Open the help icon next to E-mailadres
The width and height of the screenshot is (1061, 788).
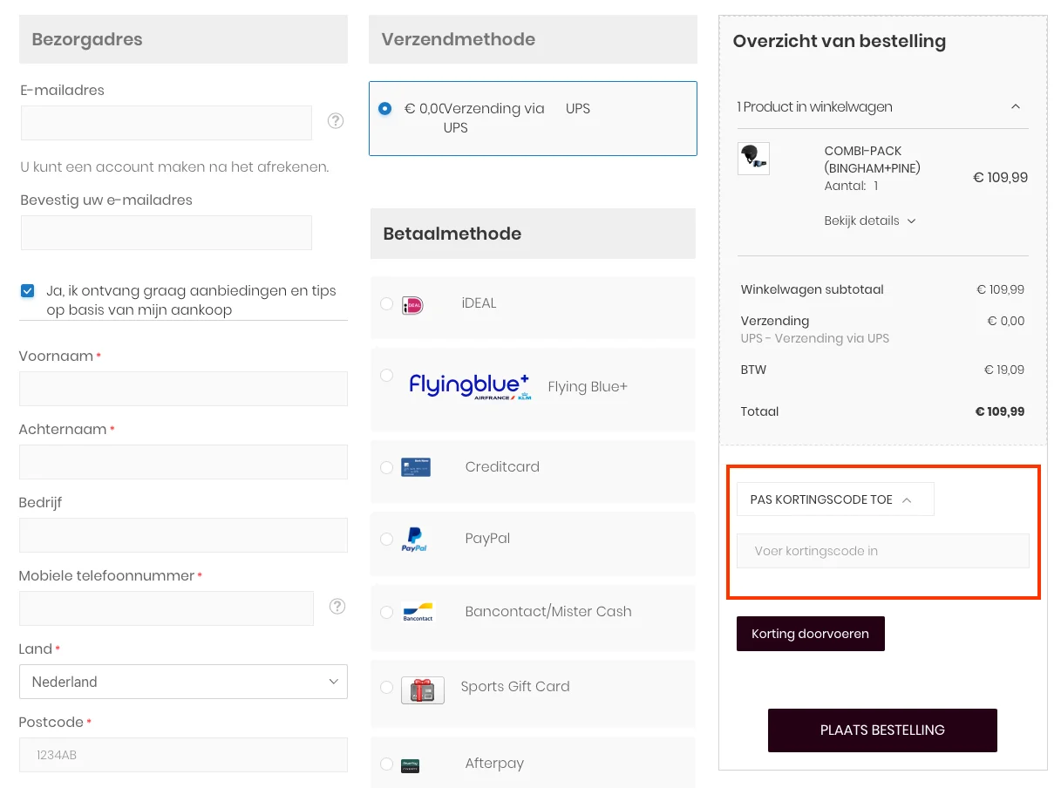click(336, 120)
